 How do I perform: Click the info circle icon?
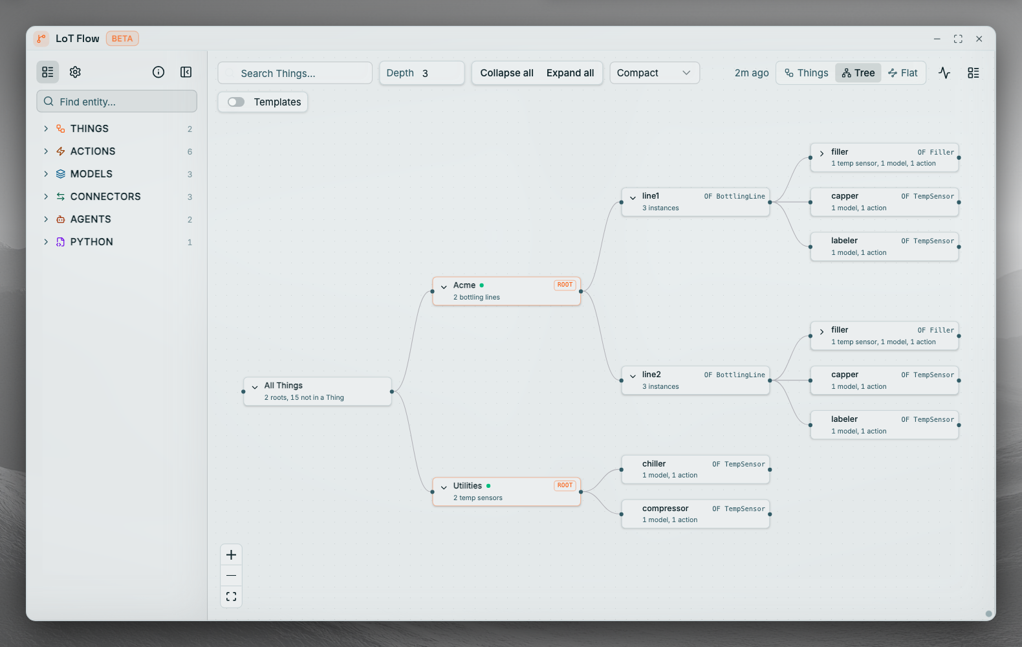coord(158,72)
